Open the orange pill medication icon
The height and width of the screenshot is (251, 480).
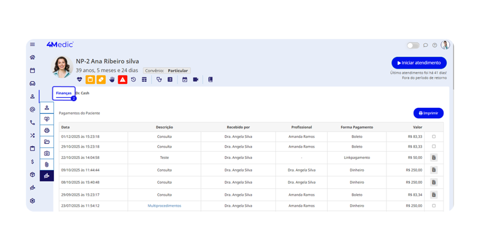click(101, 79)
